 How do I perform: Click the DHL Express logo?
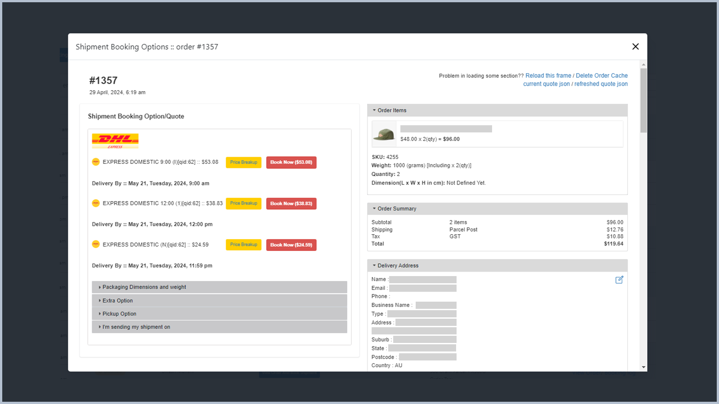click(115, 141)
